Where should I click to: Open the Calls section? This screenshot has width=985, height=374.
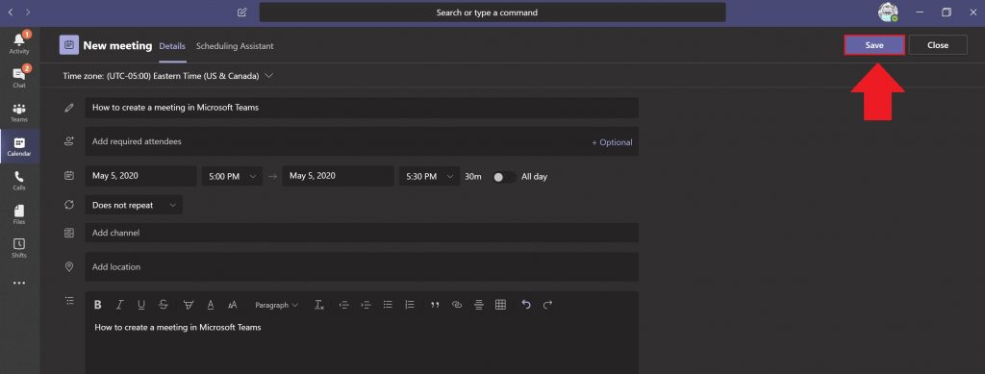[x=19, y=180]
